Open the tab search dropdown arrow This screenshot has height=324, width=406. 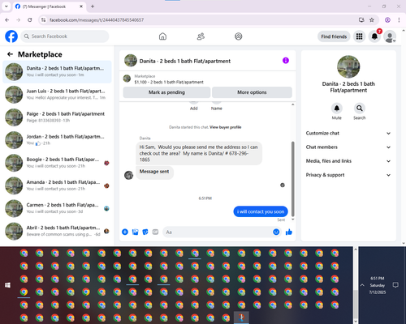click(x=6, y=6)
